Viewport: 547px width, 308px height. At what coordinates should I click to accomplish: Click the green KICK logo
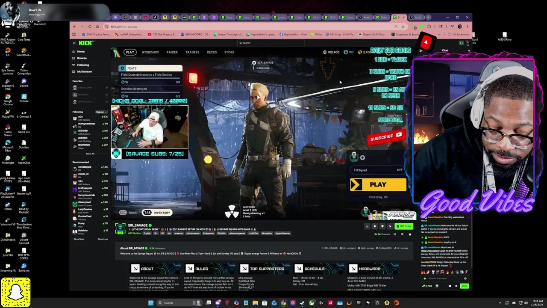(x=86, y=43)
